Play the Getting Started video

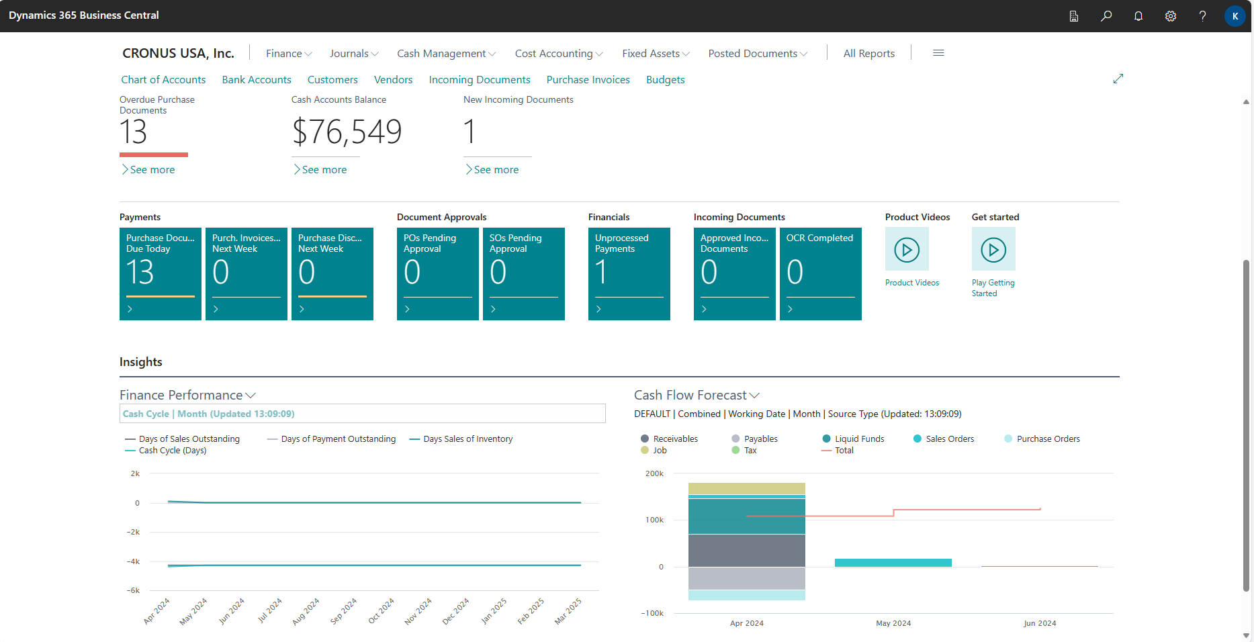[993, 249]
